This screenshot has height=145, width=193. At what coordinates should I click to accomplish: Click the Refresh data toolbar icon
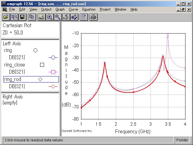[x=84, y=17]
